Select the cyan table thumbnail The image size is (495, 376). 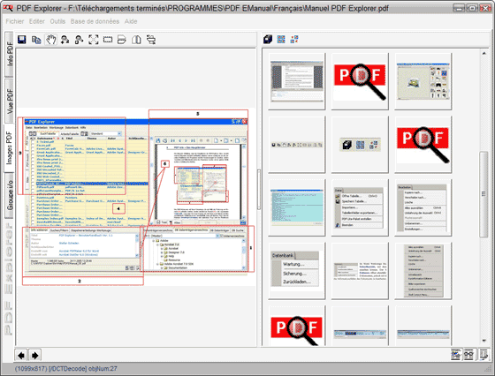click(297, 207)
